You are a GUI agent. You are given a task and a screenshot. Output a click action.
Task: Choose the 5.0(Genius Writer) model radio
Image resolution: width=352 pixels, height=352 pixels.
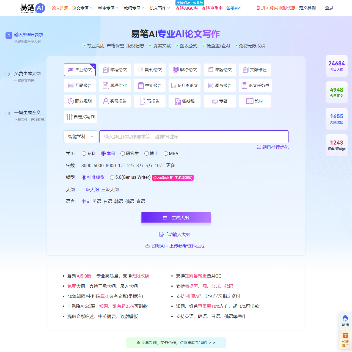[112, 177]
